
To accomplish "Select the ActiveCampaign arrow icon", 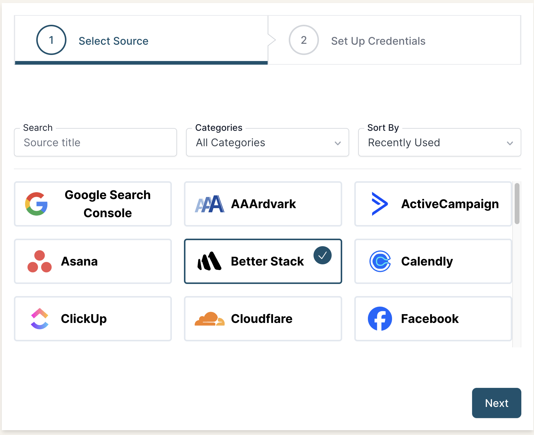I will (380, 204).
